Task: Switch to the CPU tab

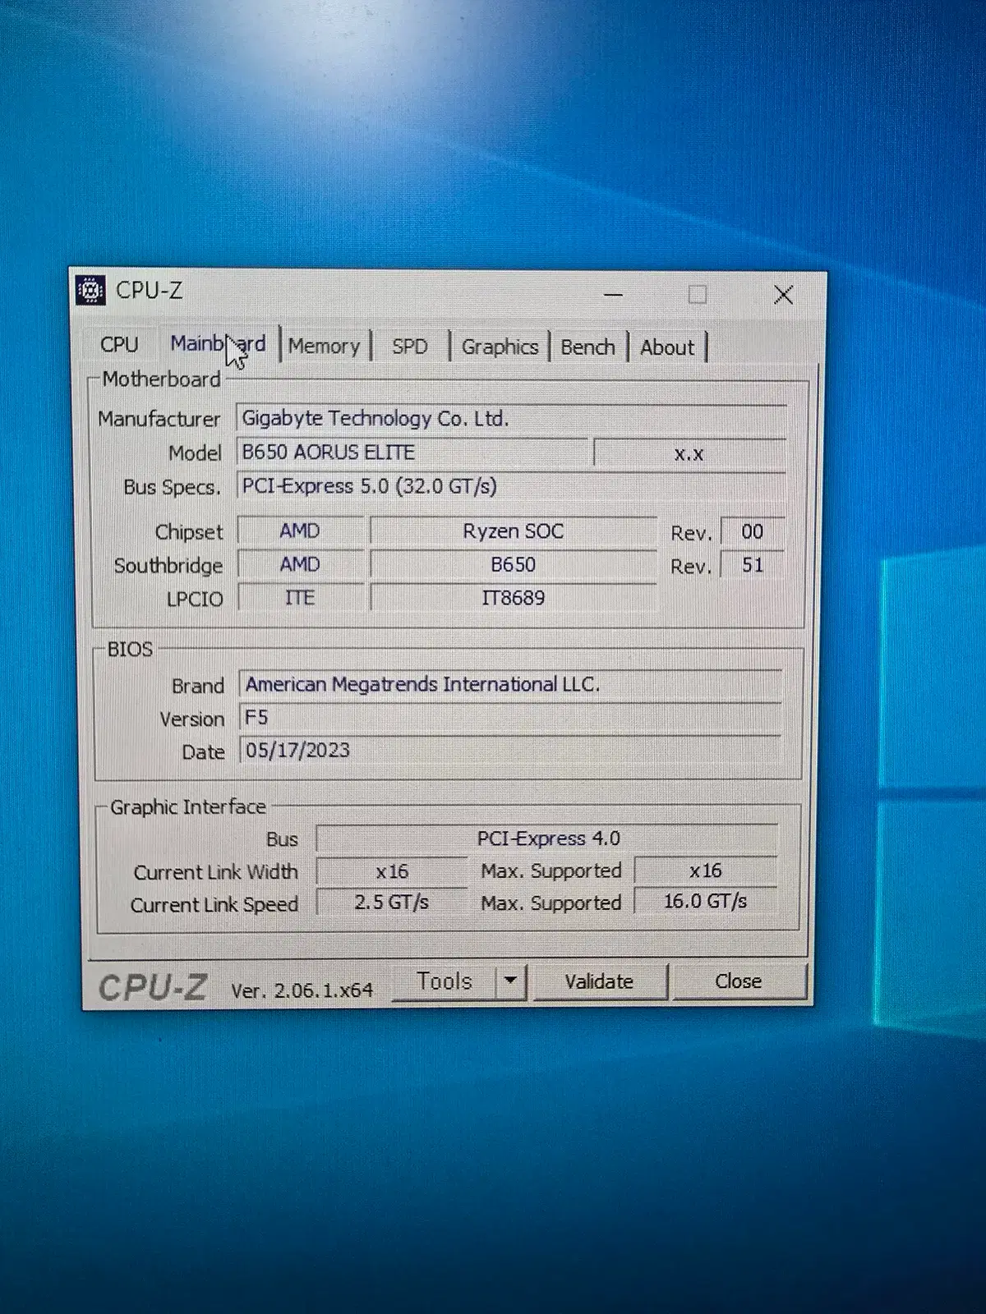Action: click(x=119, y=344)
